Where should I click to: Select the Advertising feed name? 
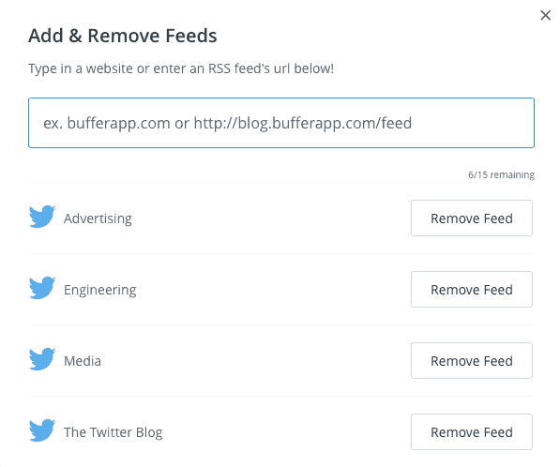(98, 218)
